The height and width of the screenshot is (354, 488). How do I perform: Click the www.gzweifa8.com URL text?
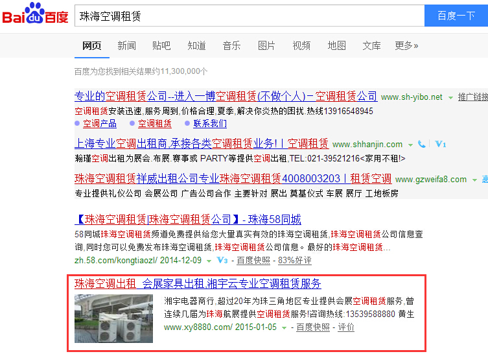[x=431, y=180]
